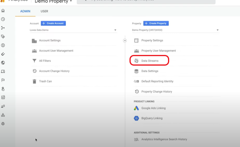
Task: Open the Custom definitions shapes icon
Action: tap(3, 115)
